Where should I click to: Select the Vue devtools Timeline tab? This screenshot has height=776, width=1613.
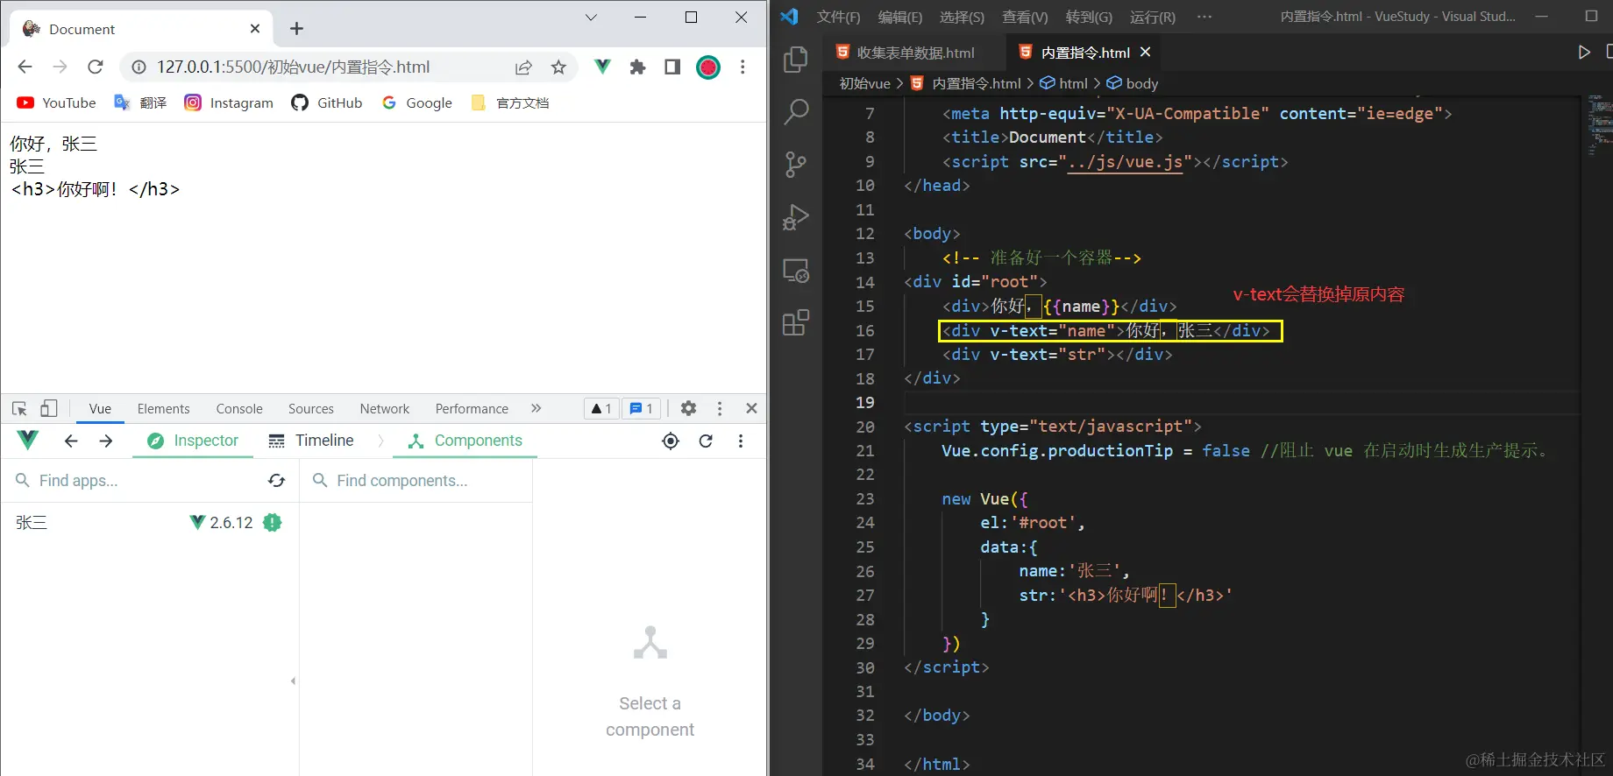pos(311,441)
